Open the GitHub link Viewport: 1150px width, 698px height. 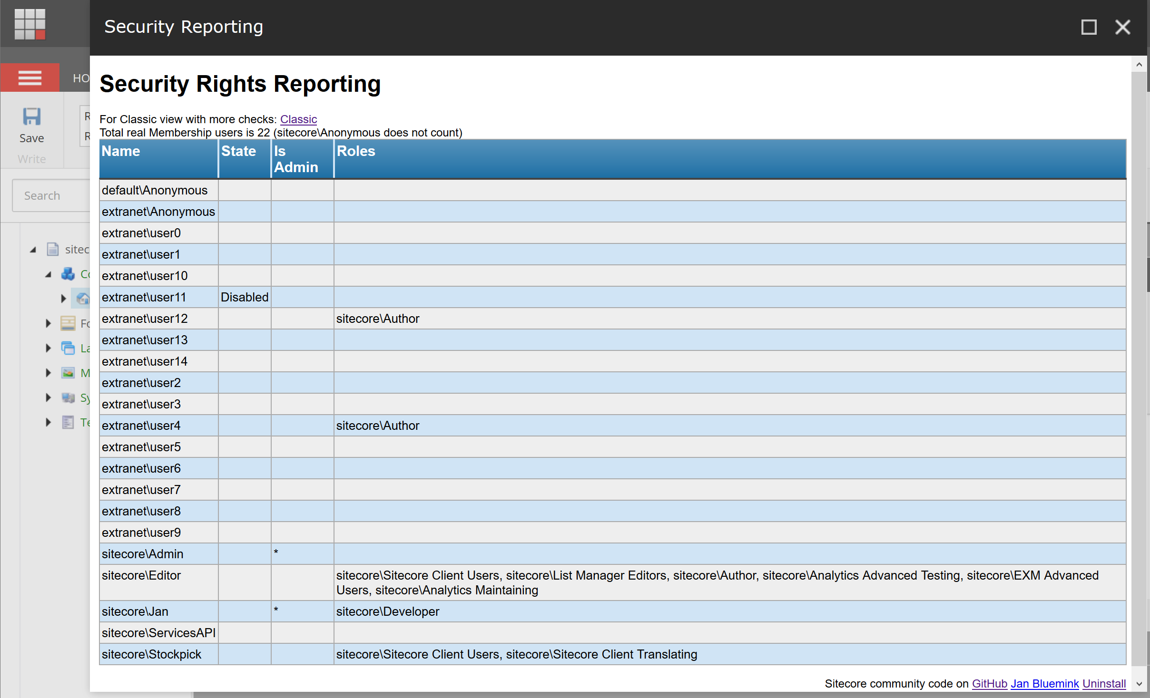[989, 684]
